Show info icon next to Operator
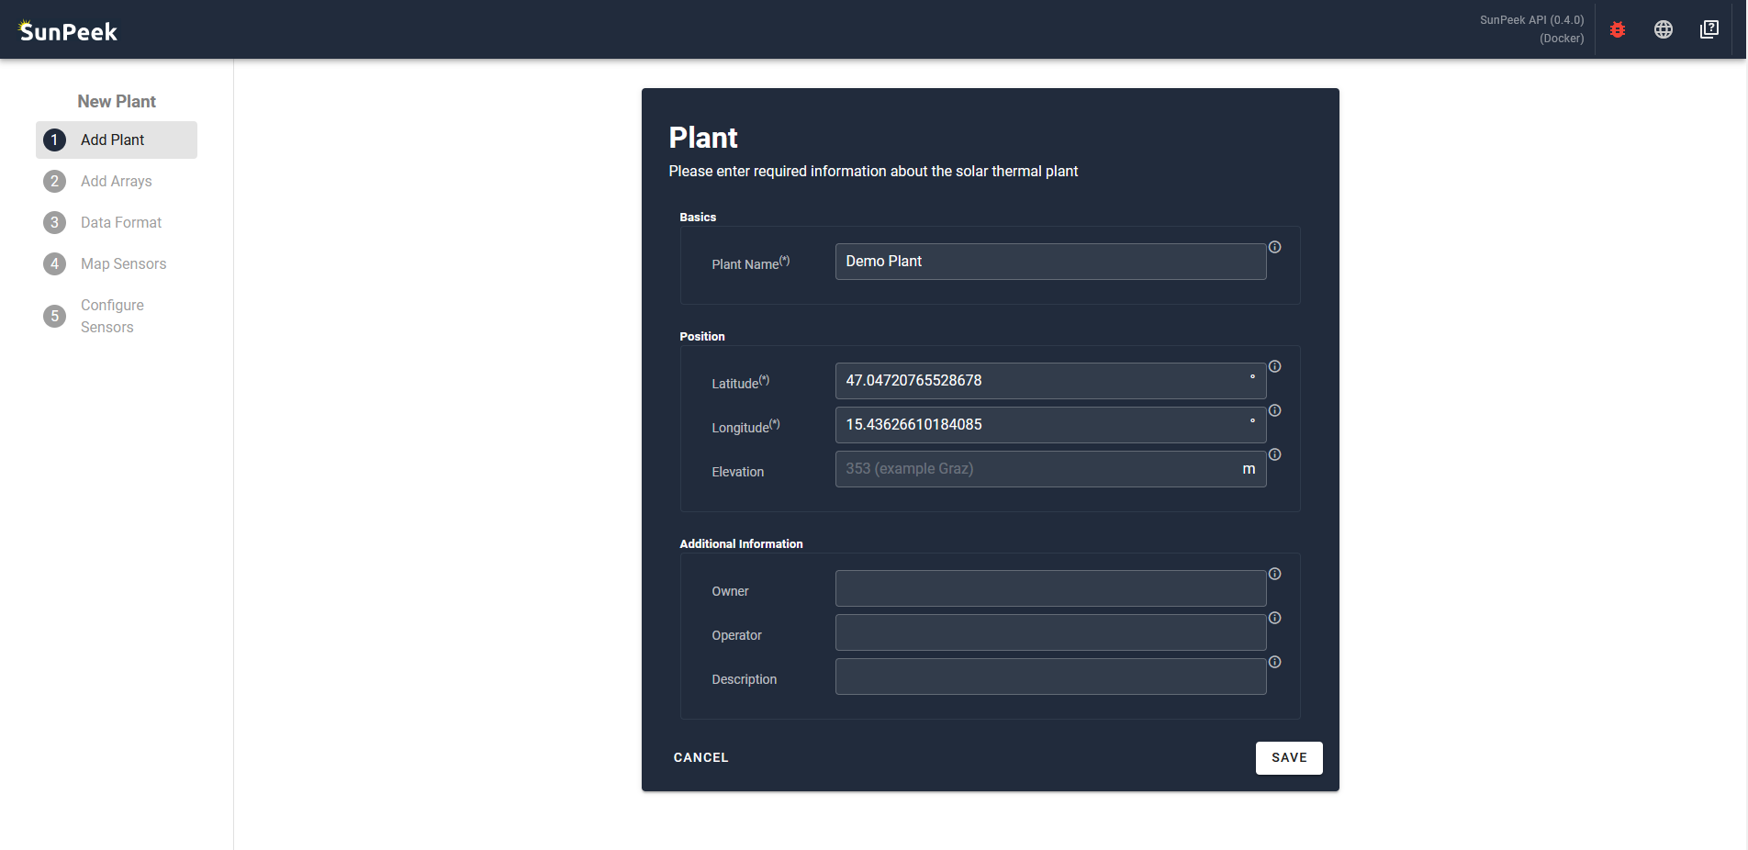Image resolution: width=1748 pixels, height=850 pixels. point(1274,618)
